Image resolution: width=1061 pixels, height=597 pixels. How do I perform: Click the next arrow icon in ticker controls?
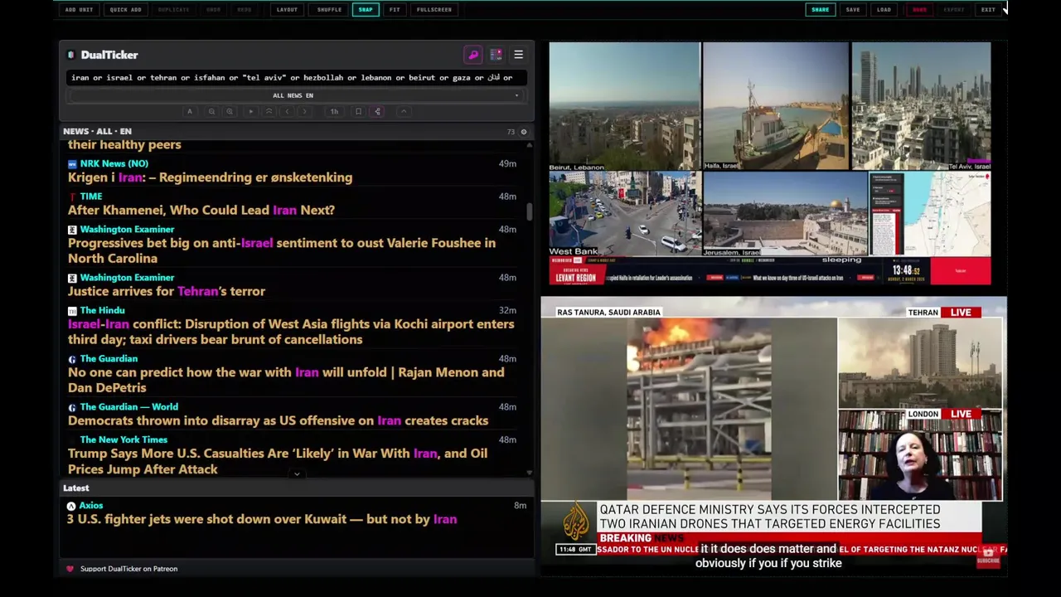pyautogui.click(x=305, y=111)
